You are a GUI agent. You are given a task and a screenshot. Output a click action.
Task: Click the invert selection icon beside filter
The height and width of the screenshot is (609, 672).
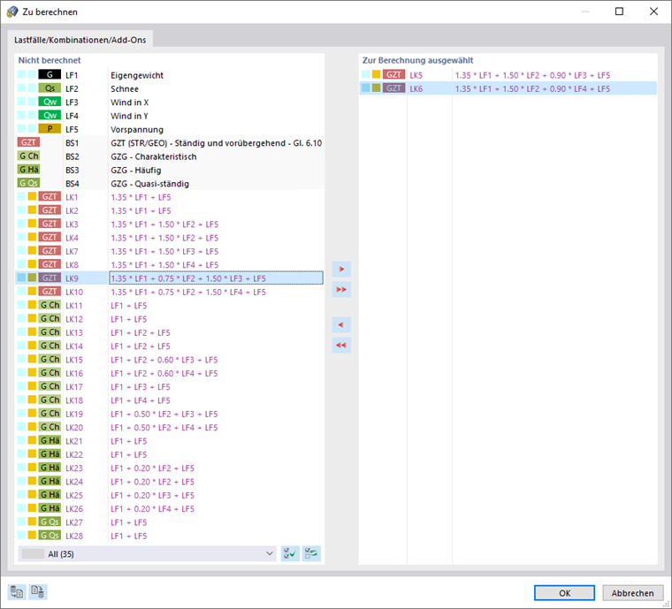311,553
